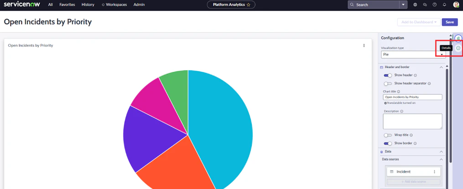The width and height of the screenshot is (463, 189).
Task: Click the Open Incidents by Priority page heading
Action: coord(48,22)
